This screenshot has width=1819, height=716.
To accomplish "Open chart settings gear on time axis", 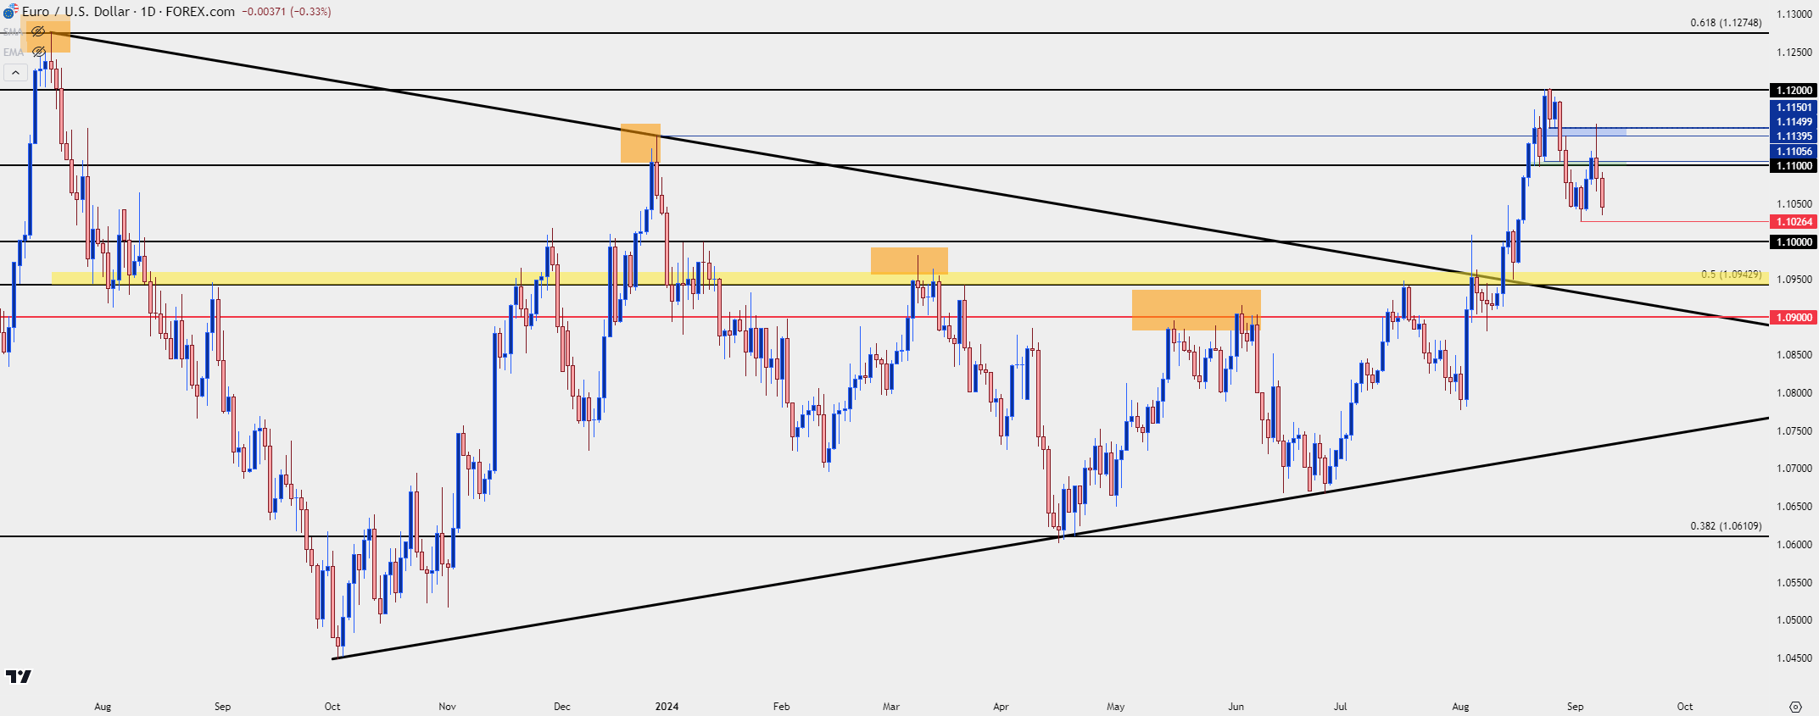I will pyautogui.click(x=1795, y=706).
